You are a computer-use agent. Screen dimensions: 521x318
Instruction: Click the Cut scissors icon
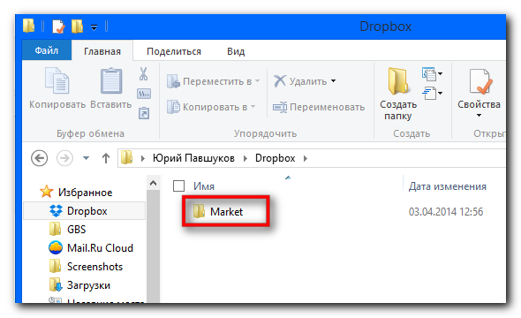click(x=144, y=74)
